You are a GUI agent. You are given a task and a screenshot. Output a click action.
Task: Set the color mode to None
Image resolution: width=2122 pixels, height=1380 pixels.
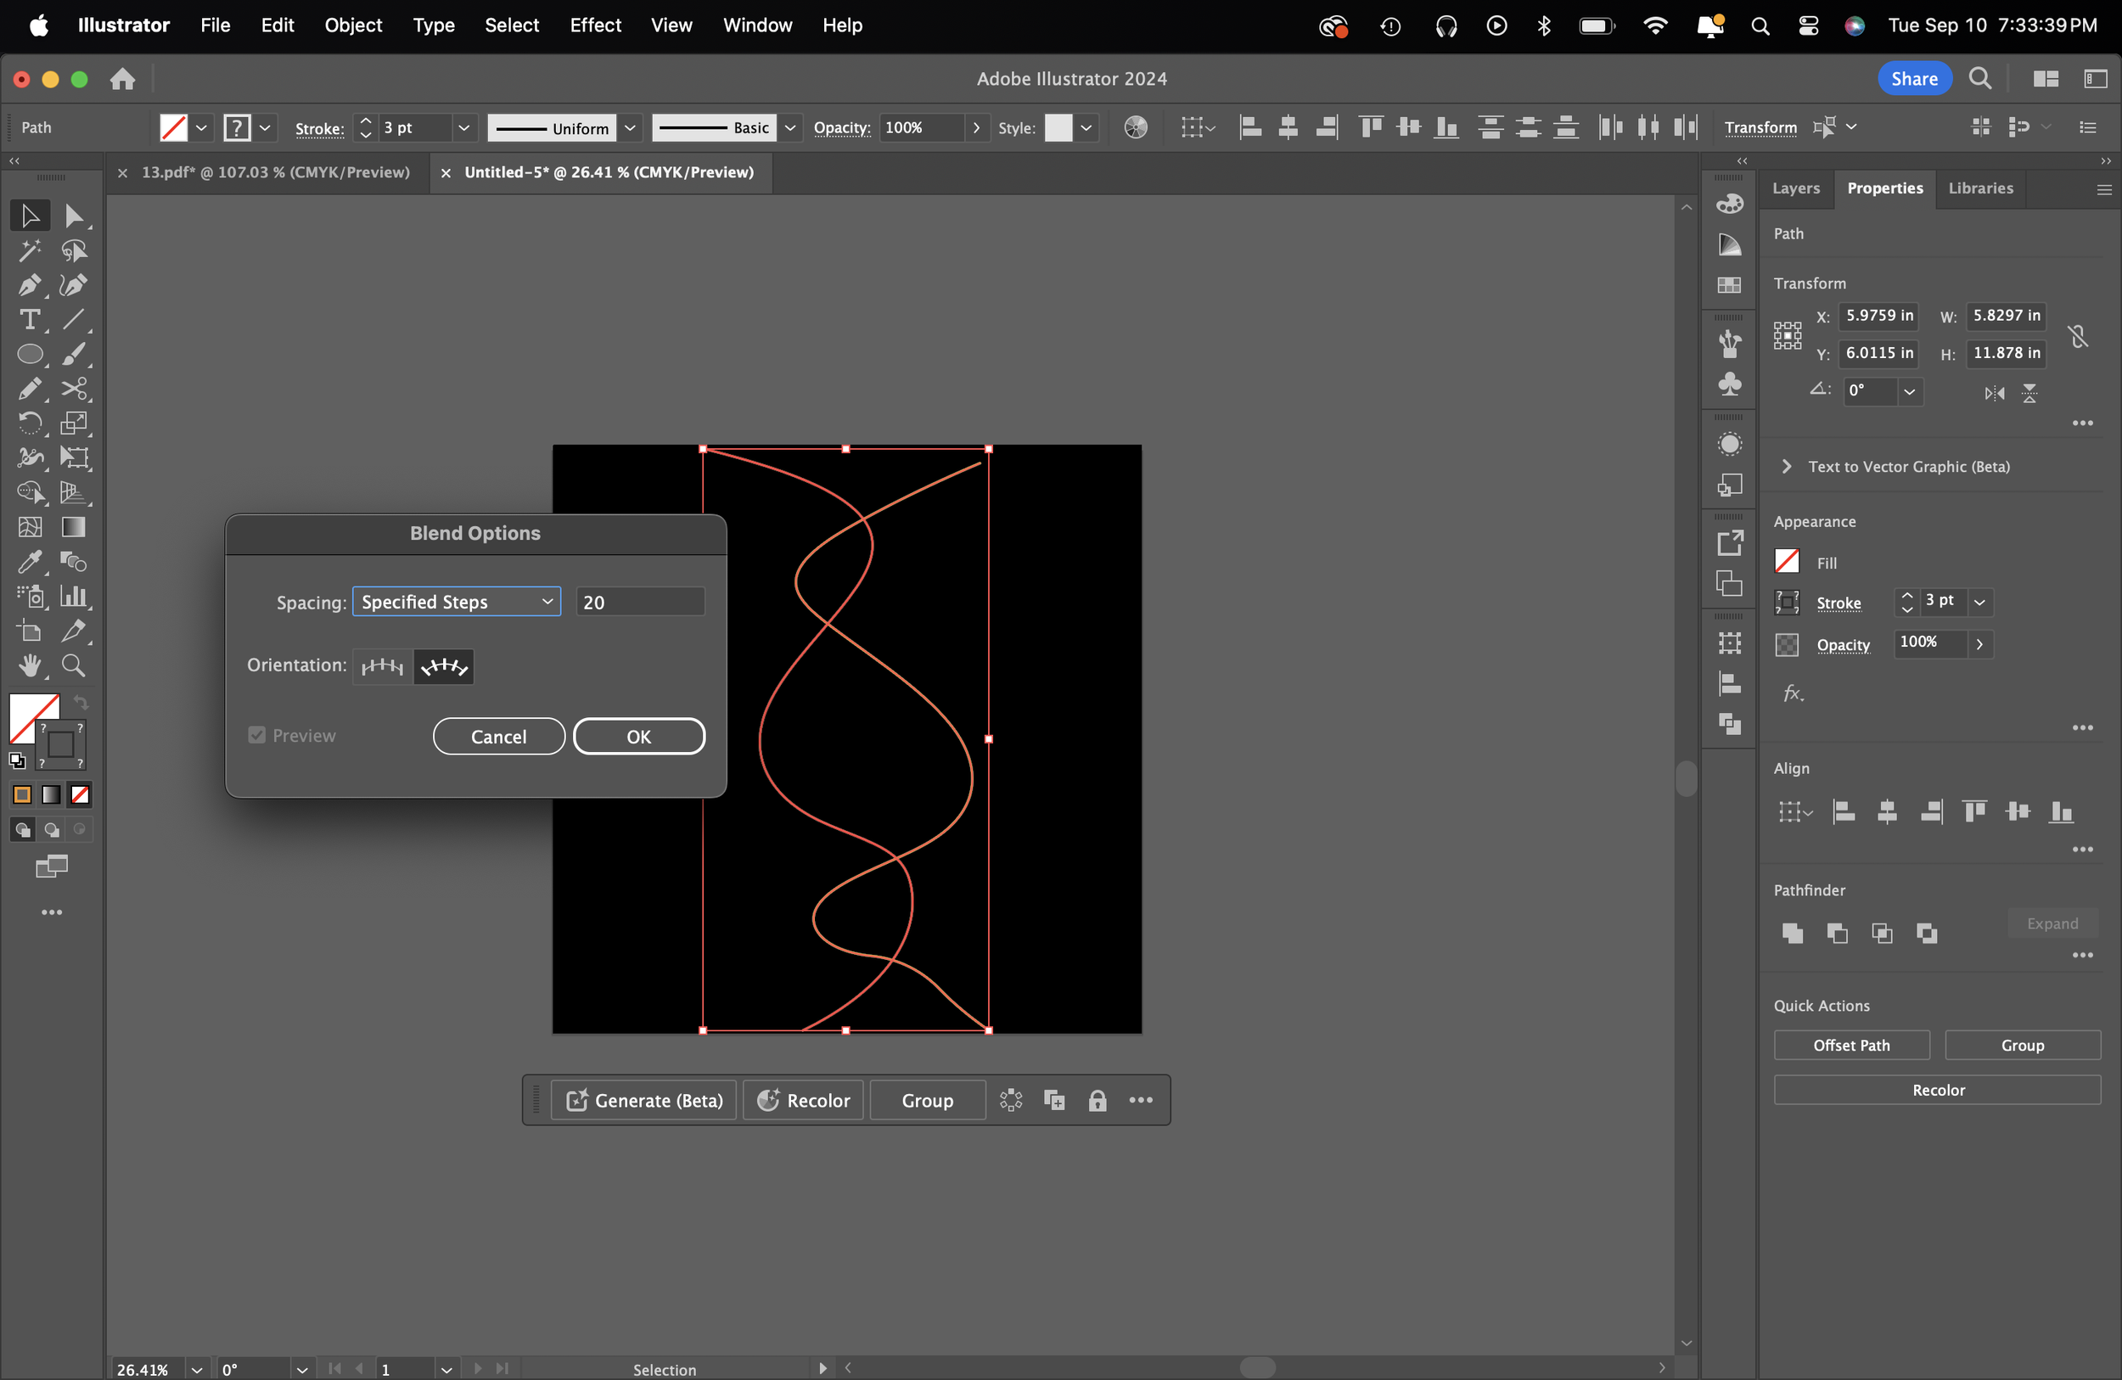[81, 794]
